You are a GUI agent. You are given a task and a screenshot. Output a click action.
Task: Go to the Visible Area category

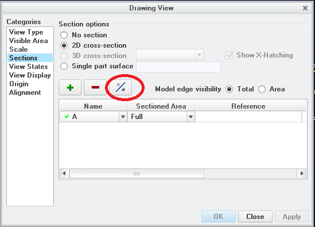[29, 41]
